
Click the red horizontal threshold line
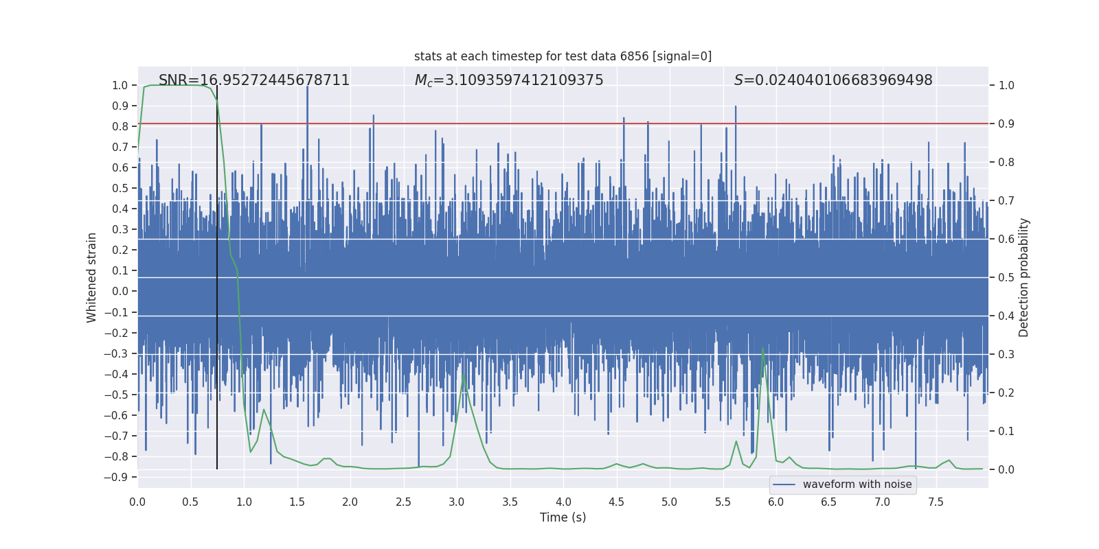tap(618, 124)
